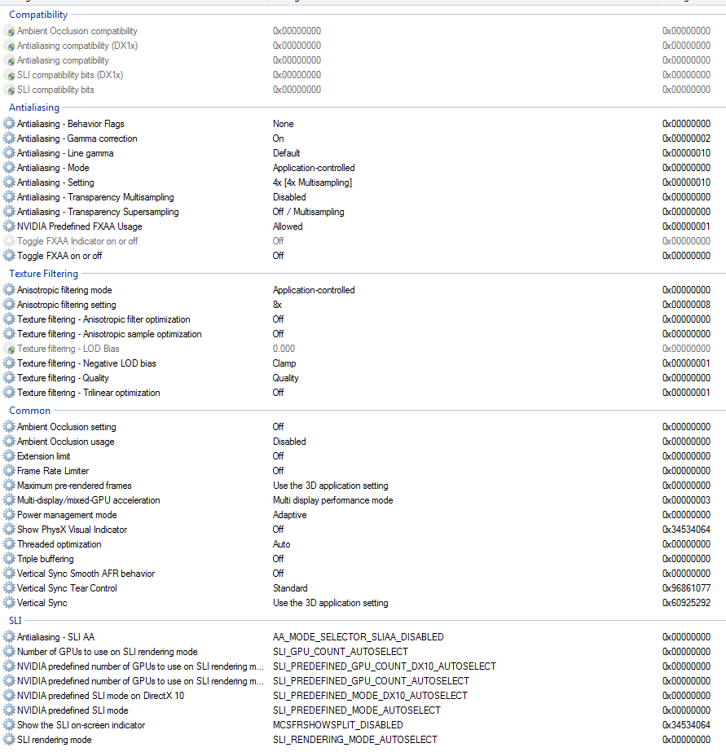
Task: Select the Common group header
Action: [29, 411]
